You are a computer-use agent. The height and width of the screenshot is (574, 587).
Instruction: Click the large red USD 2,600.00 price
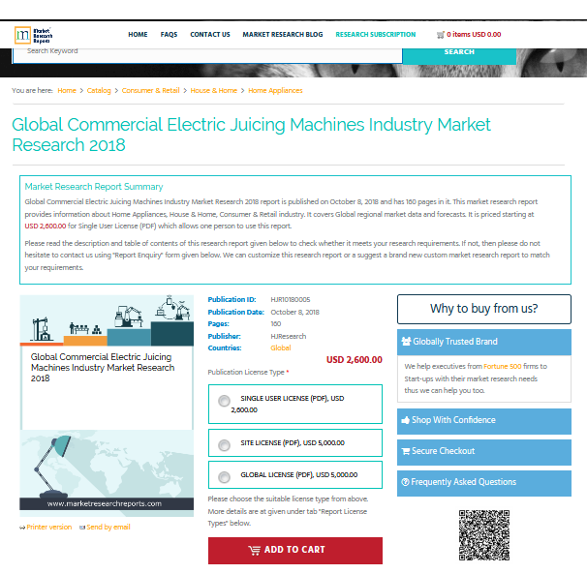coord(355,359)
